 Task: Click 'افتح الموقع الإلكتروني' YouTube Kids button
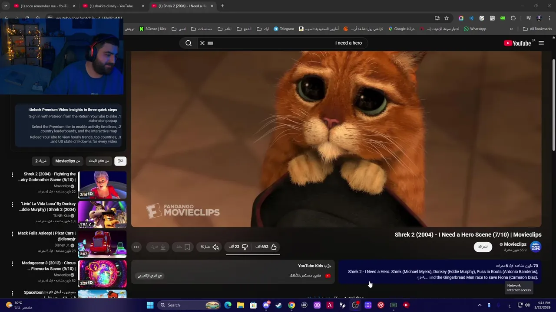tap(150, 276)
